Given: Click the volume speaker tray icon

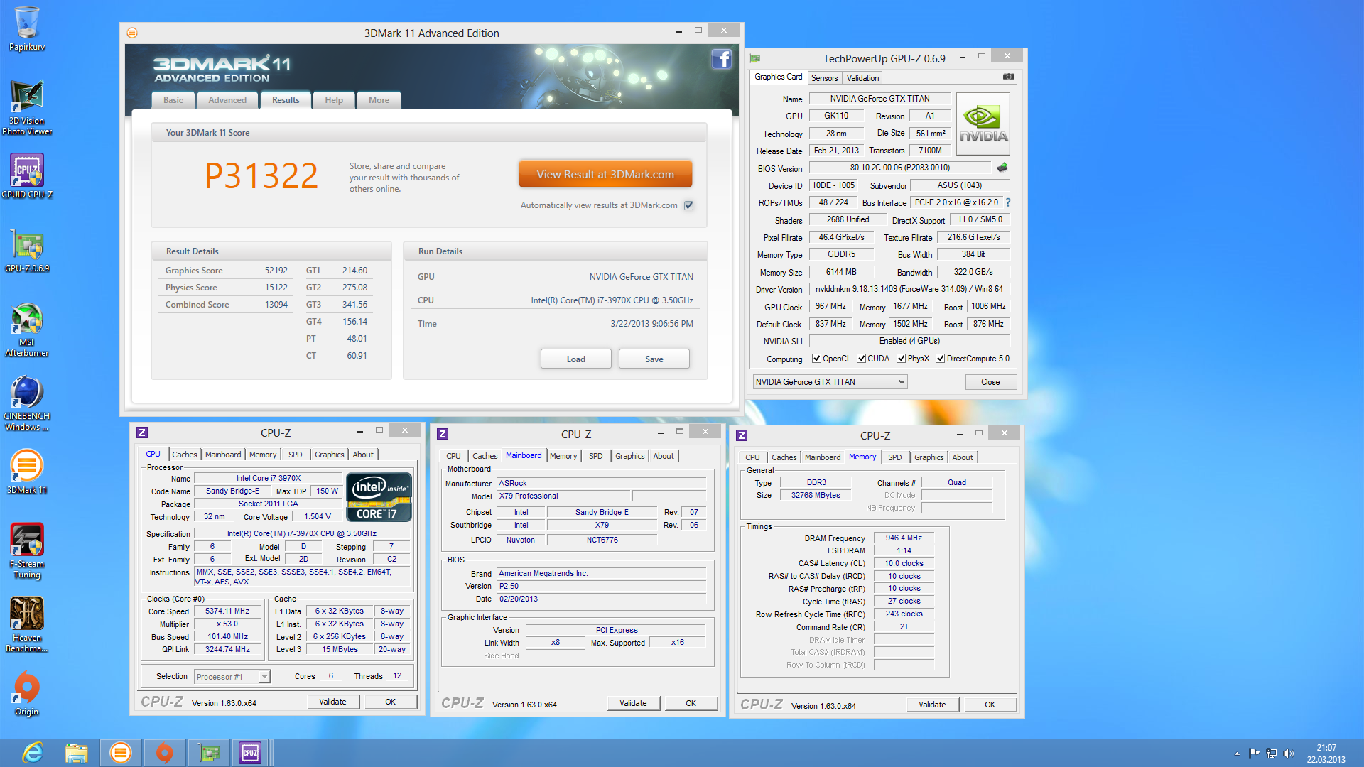Looking at the screenshot, I should pyautogui.click(x=1289, y=754).
